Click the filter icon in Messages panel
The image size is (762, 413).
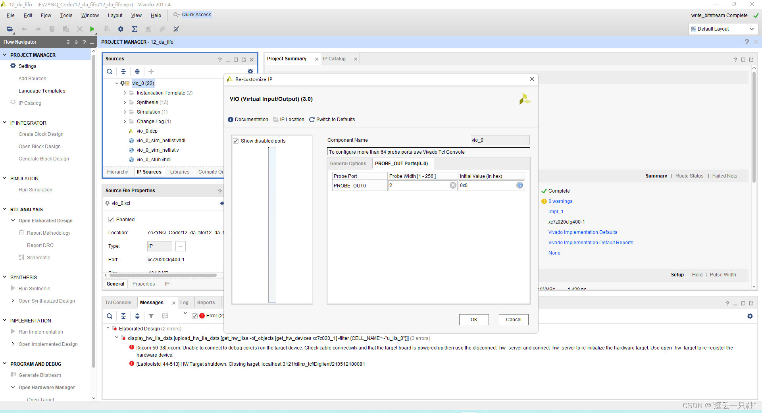coord(151,316)
